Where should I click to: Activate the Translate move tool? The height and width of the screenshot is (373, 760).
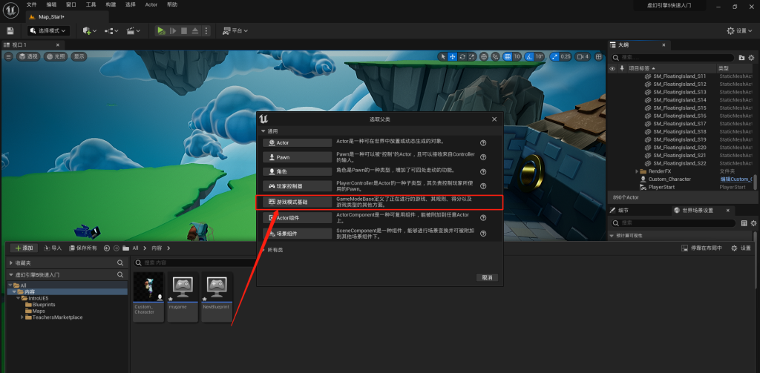click(x=452, y=56)
